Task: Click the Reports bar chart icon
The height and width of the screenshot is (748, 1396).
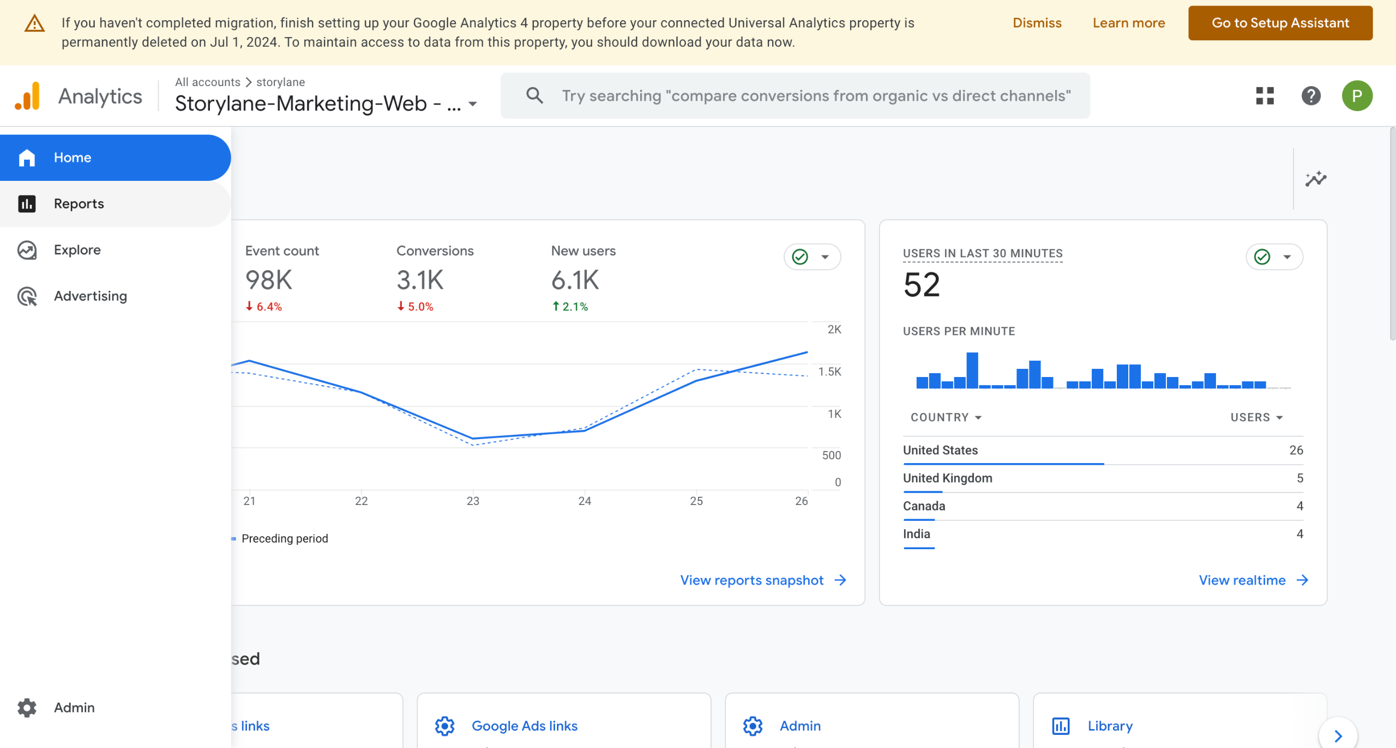Action: tap(27, 204)
